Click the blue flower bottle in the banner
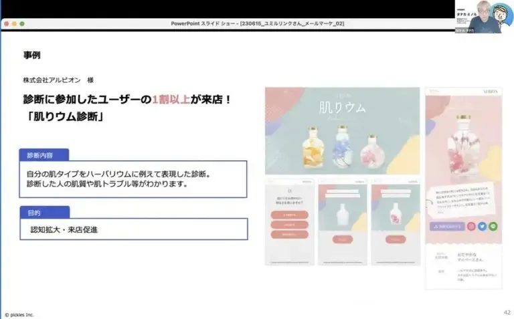This screenshot has height=319, width=514. pos(342,146)
